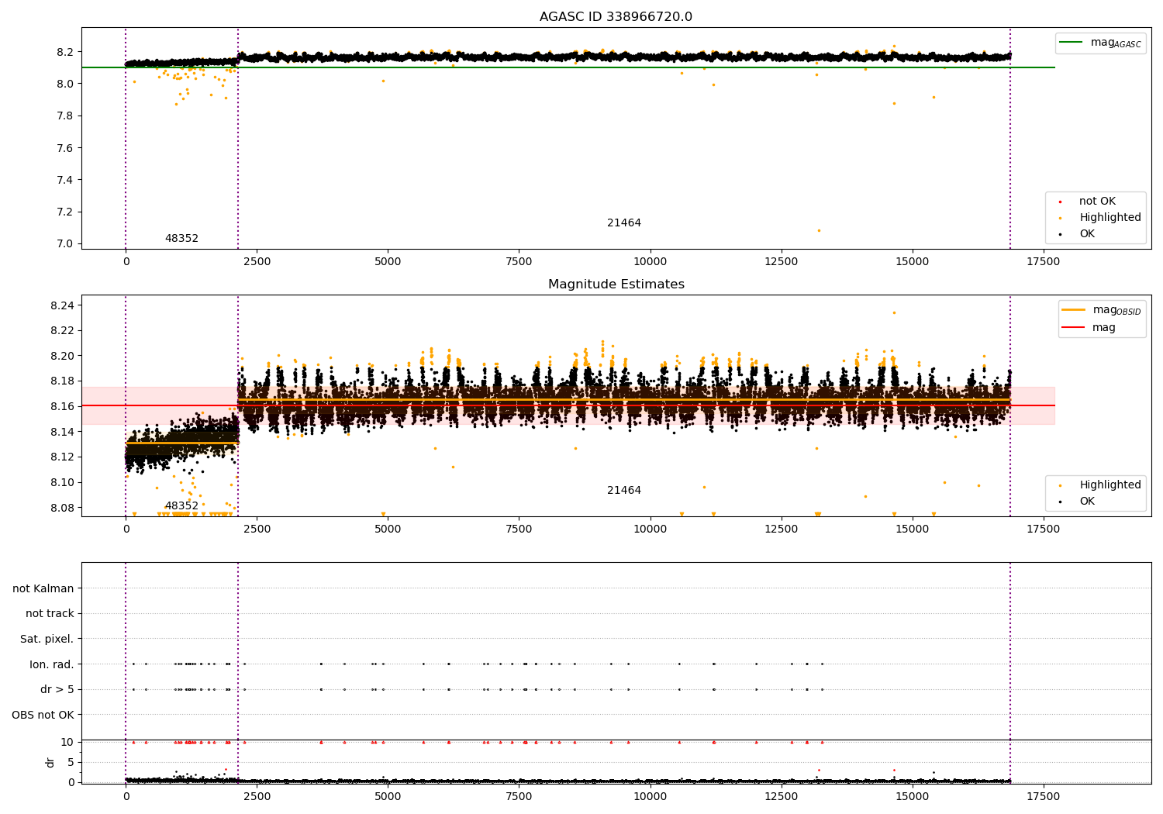Image resolution: width=1163 pixels, height=814 pixels.
Task: Click x-tick '15000' on the bottom plot
Action: (912, 796)
